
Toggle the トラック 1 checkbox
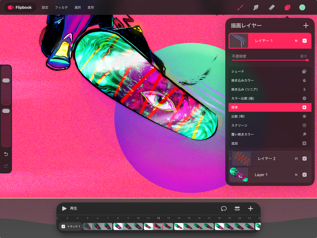pyautogui.click(x=63, y=227)
